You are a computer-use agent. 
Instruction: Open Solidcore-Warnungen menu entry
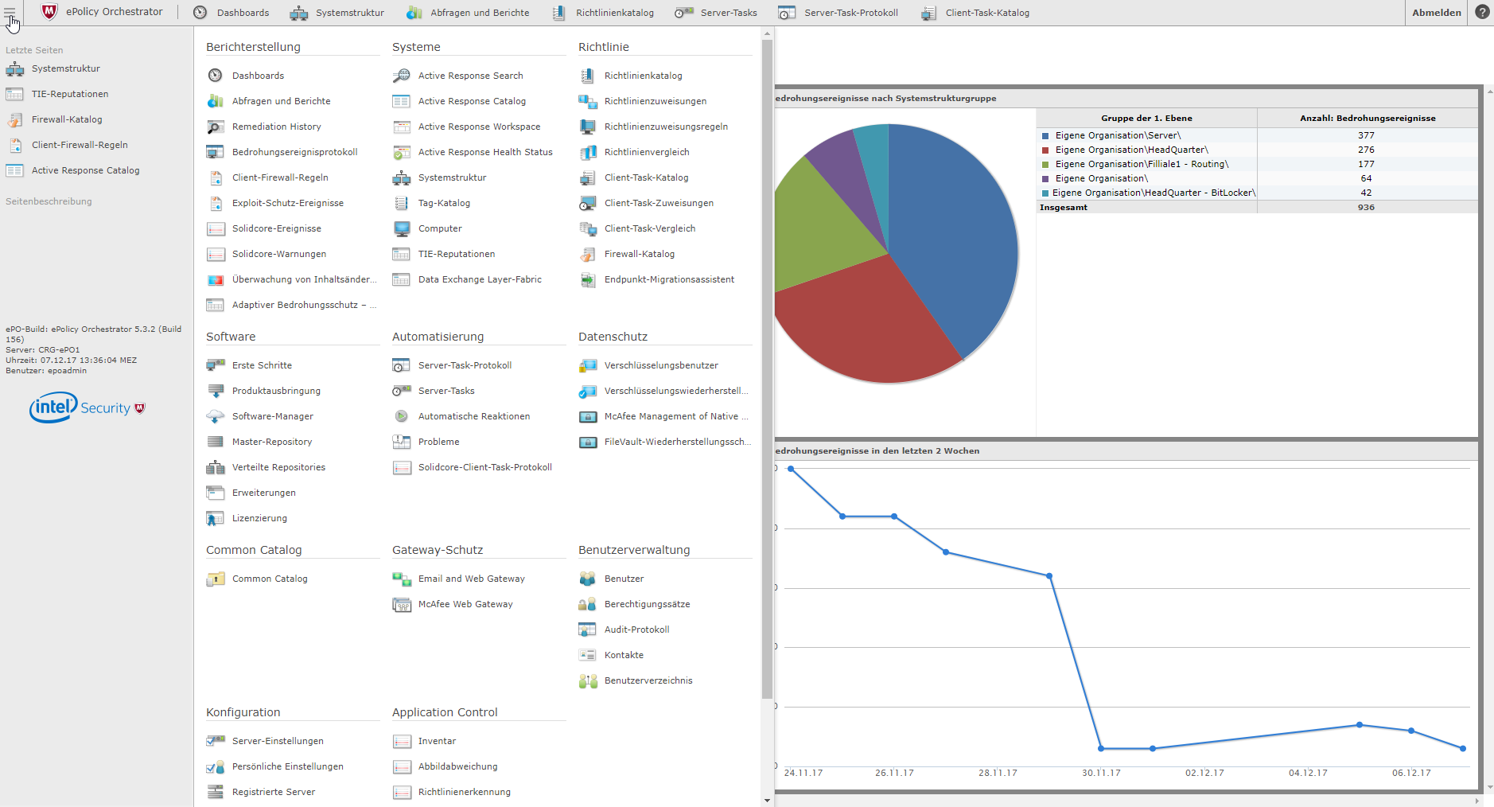coord(279,254)
